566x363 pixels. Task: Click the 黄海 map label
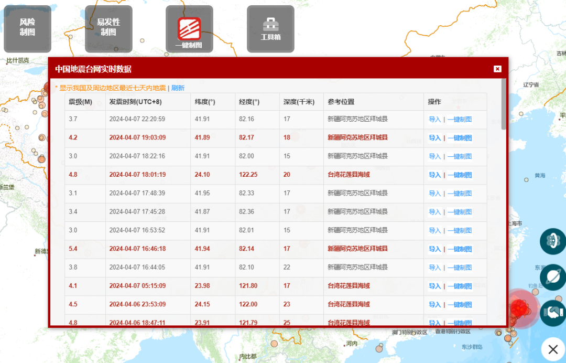[540, 175]
